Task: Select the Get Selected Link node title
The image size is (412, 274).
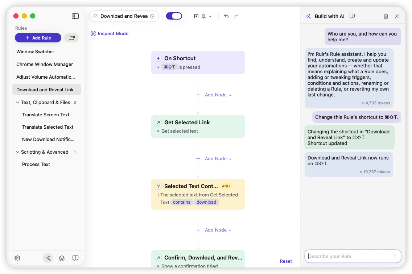Action: (187, 123)
